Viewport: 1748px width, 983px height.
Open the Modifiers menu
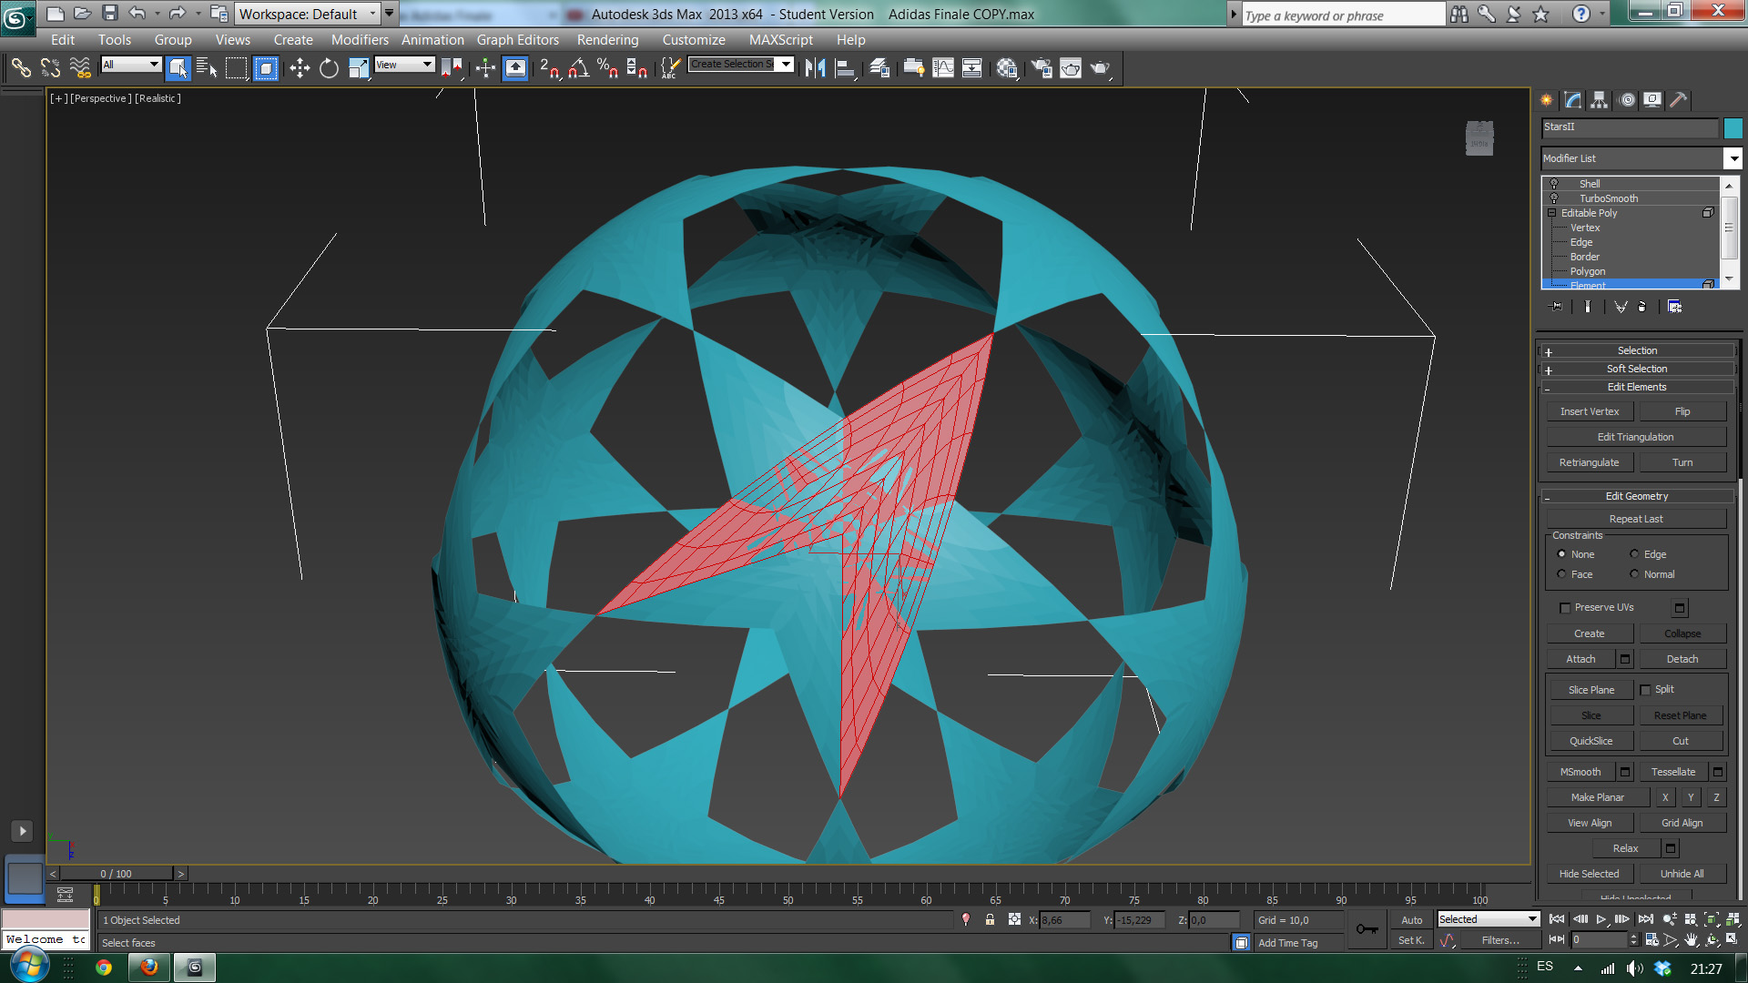point(359,40)
